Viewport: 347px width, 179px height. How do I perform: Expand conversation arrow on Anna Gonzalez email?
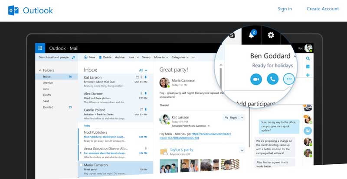click(81, 153)
